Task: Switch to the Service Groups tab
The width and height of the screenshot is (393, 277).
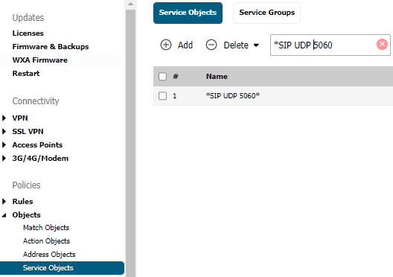Action: tap(266, 13)
